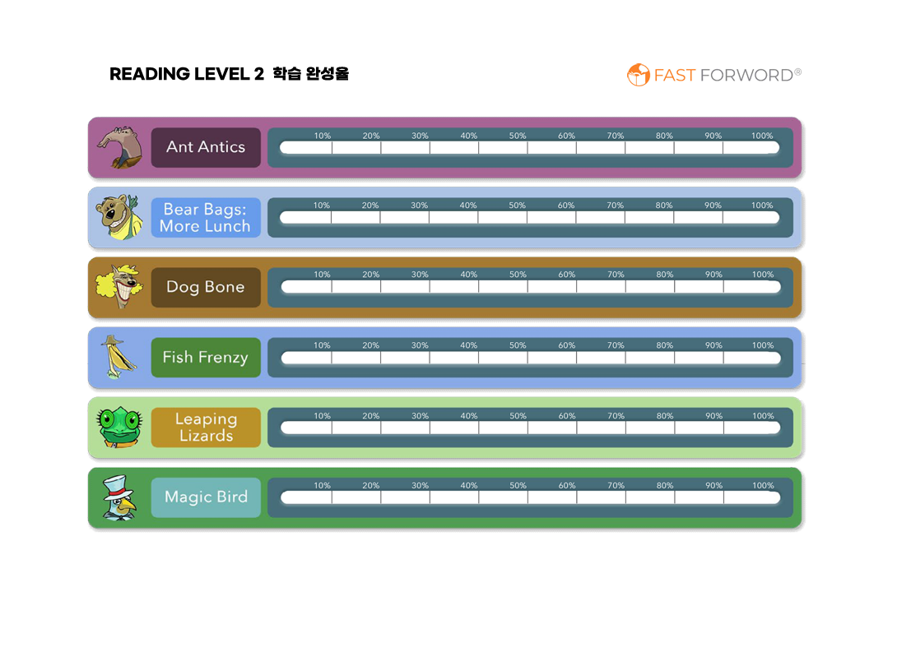Click the 70% label in Bear Bags row
Screen dimensions: 911x647
tap(616, 206)
